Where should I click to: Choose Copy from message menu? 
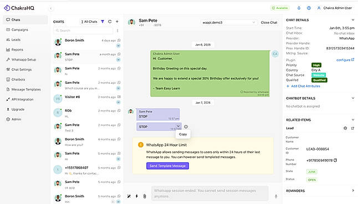point(183,134)
